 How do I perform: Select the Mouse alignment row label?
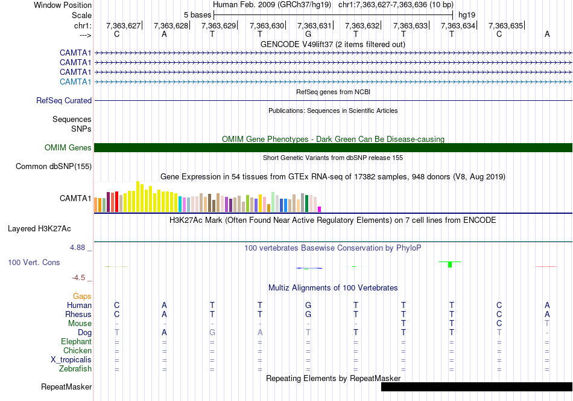pos(80,324)
